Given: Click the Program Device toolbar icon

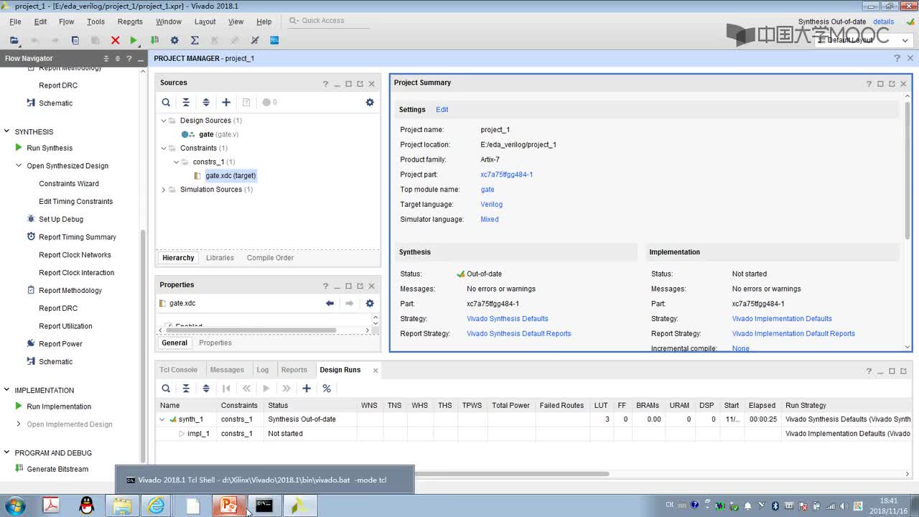Looking at the screenshot, I should [154, 40].
